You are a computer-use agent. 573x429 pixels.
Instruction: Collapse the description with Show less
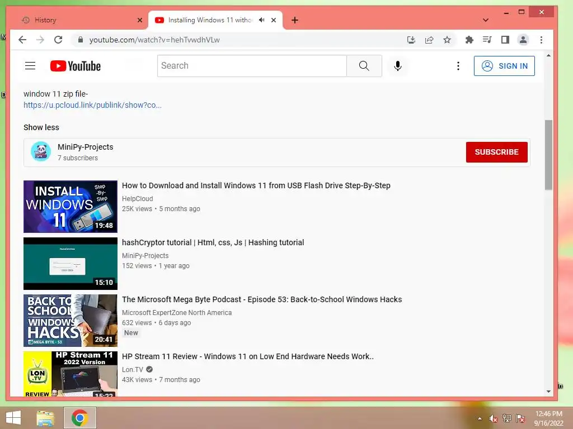41,127
